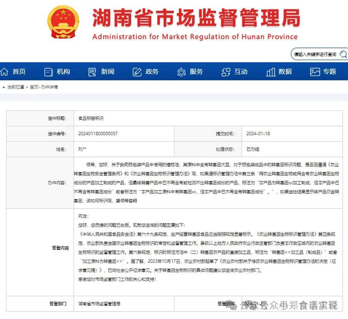Click the English title Administration for Market Regulation
This screenshot has width=348, height=319.
195,37
